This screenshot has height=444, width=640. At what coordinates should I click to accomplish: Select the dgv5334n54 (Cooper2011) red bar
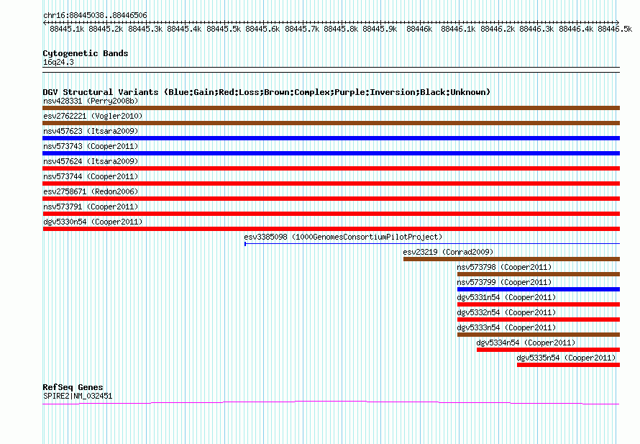[x=548, y=350]
